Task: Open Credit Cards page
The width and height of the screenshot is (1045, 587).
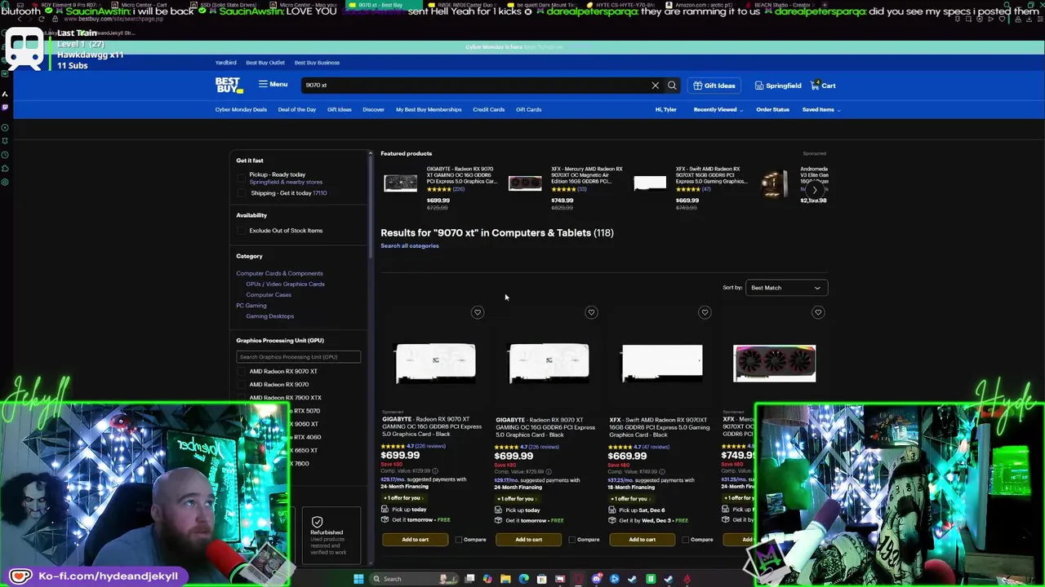Action: tap(488, 109)
